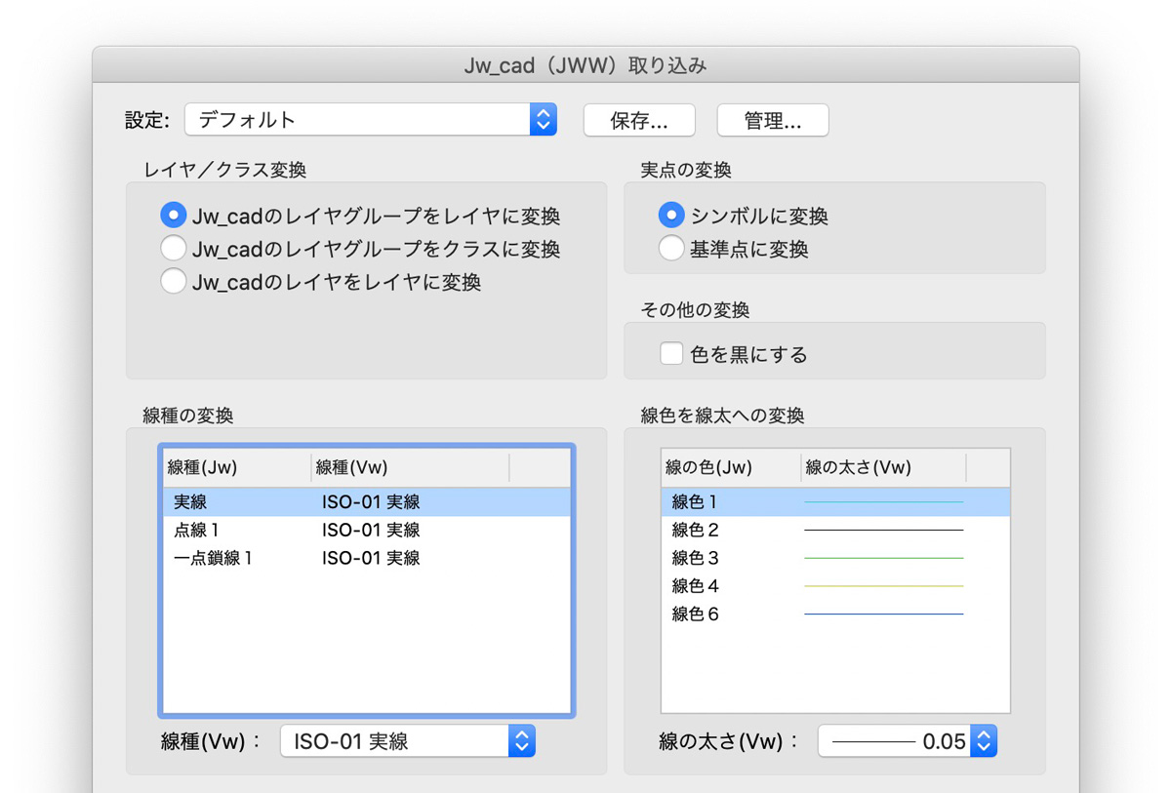Choose Jw_cadのレイヤグループをクラスに変換 option
1171x793 pixels.
click(173, 249)
